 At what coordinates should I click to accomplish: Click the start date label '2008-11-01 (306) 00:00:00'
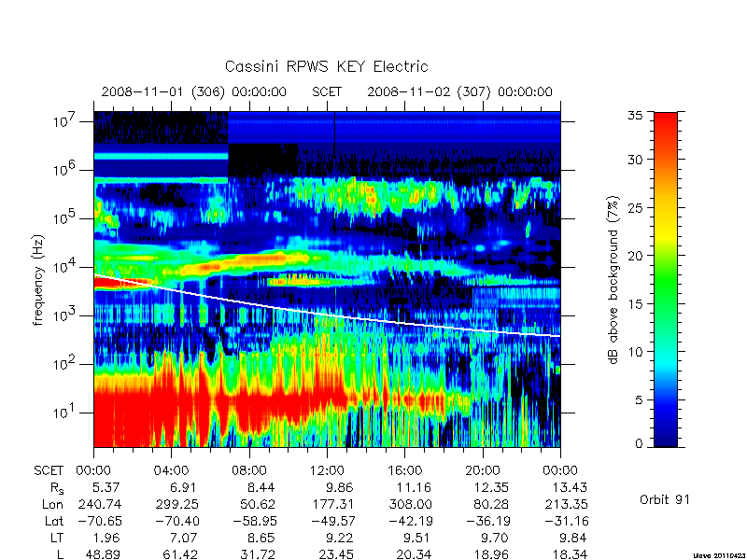point(194,91)
